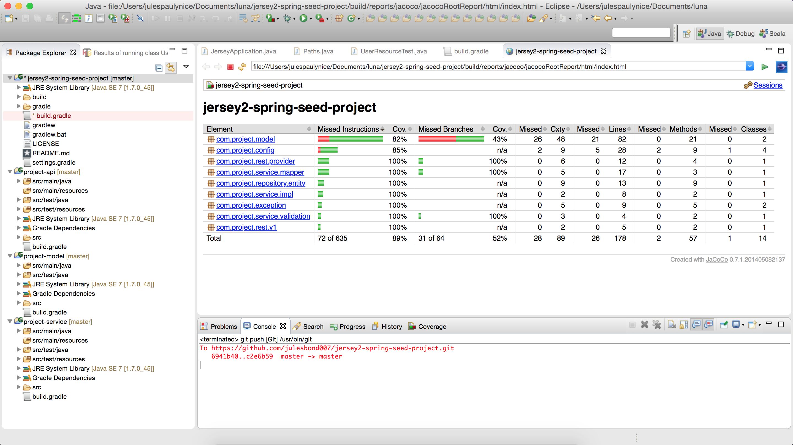Image resolution: width=793 pixels, height=445 pixels.
Task: Toggle Link with Editor in Package Explorer
Action: [x=171, y=67]
